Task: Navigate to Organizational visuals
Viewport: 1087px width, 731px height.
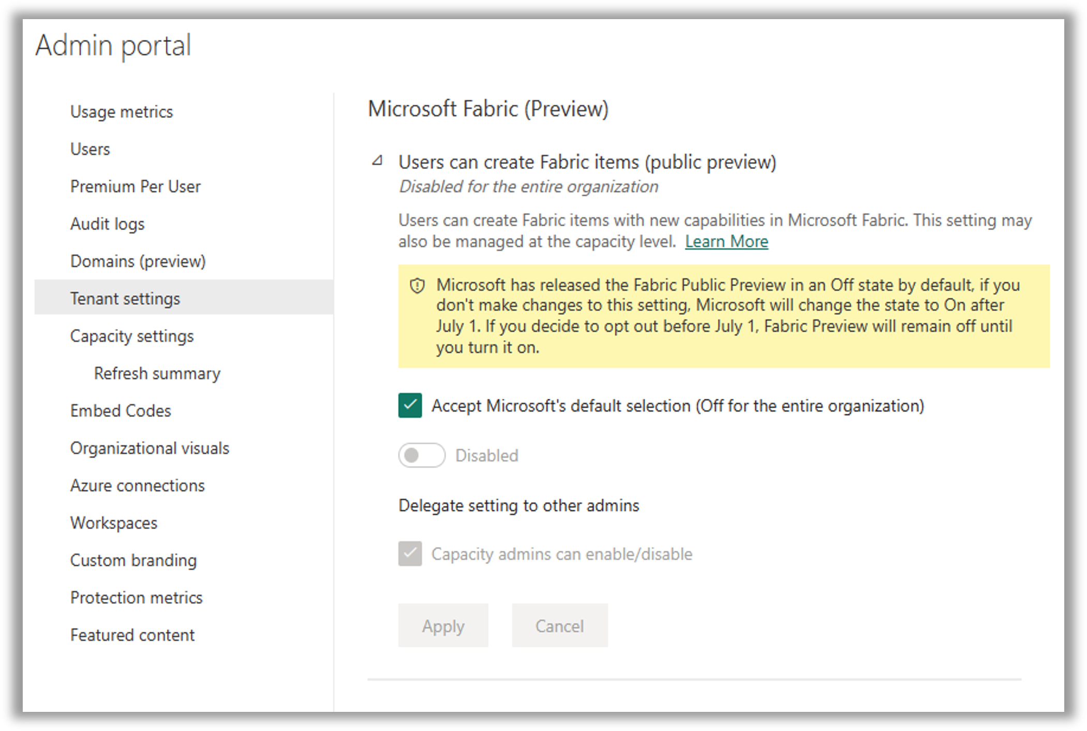Action: [149, 448]
